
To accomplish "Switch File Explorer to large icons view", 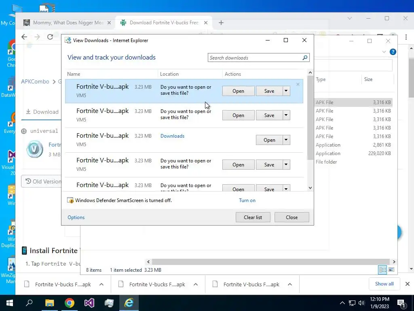I will (x=391, y=270).
